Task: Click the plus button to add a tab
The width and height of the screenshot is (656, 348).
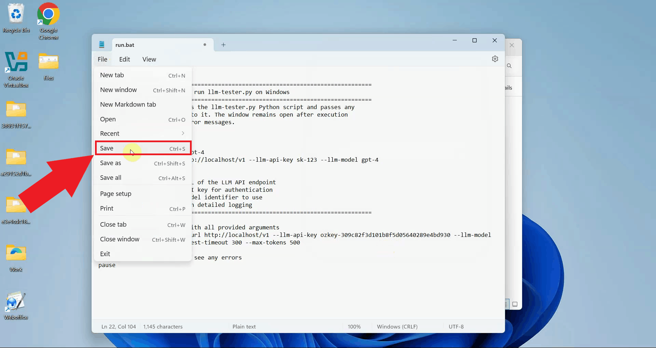Action: pyautogui.click(x=223, y=44)
